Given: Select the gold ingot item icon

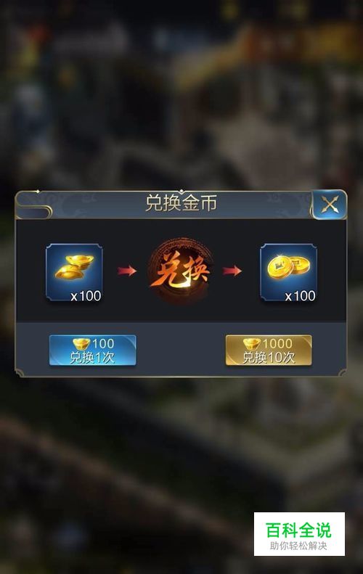Looking at the screenshot, I should pos(74,272).
